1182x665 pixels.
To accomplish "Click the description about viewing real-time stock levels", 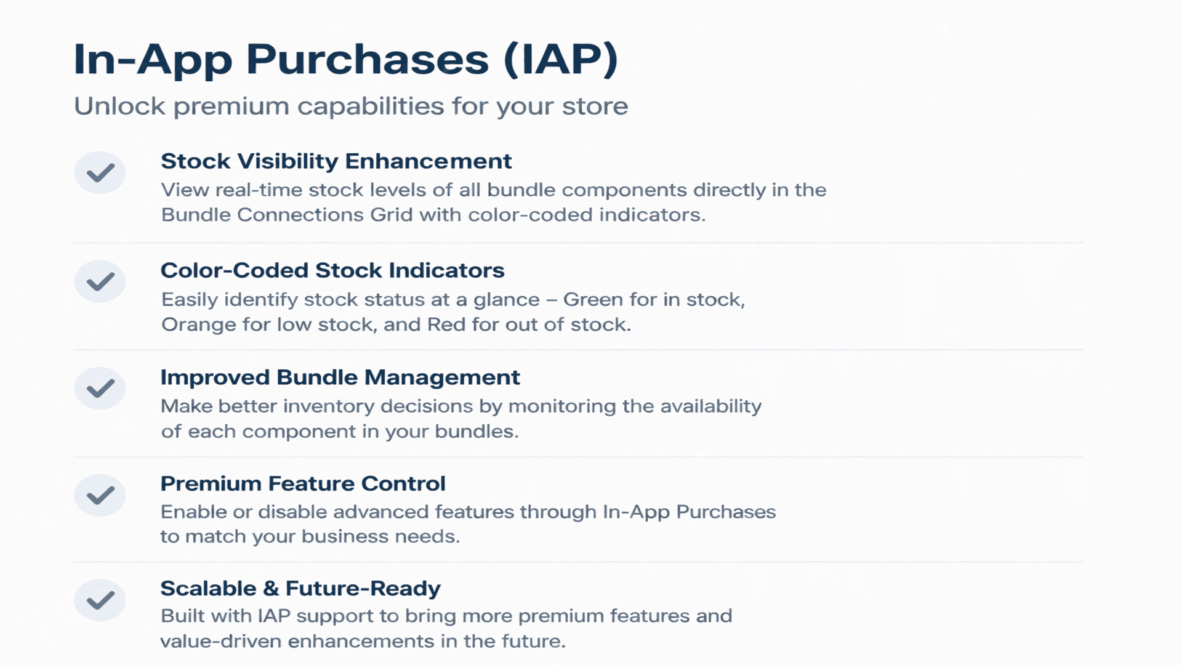I will pyautogui.click(x=492, y=203).
